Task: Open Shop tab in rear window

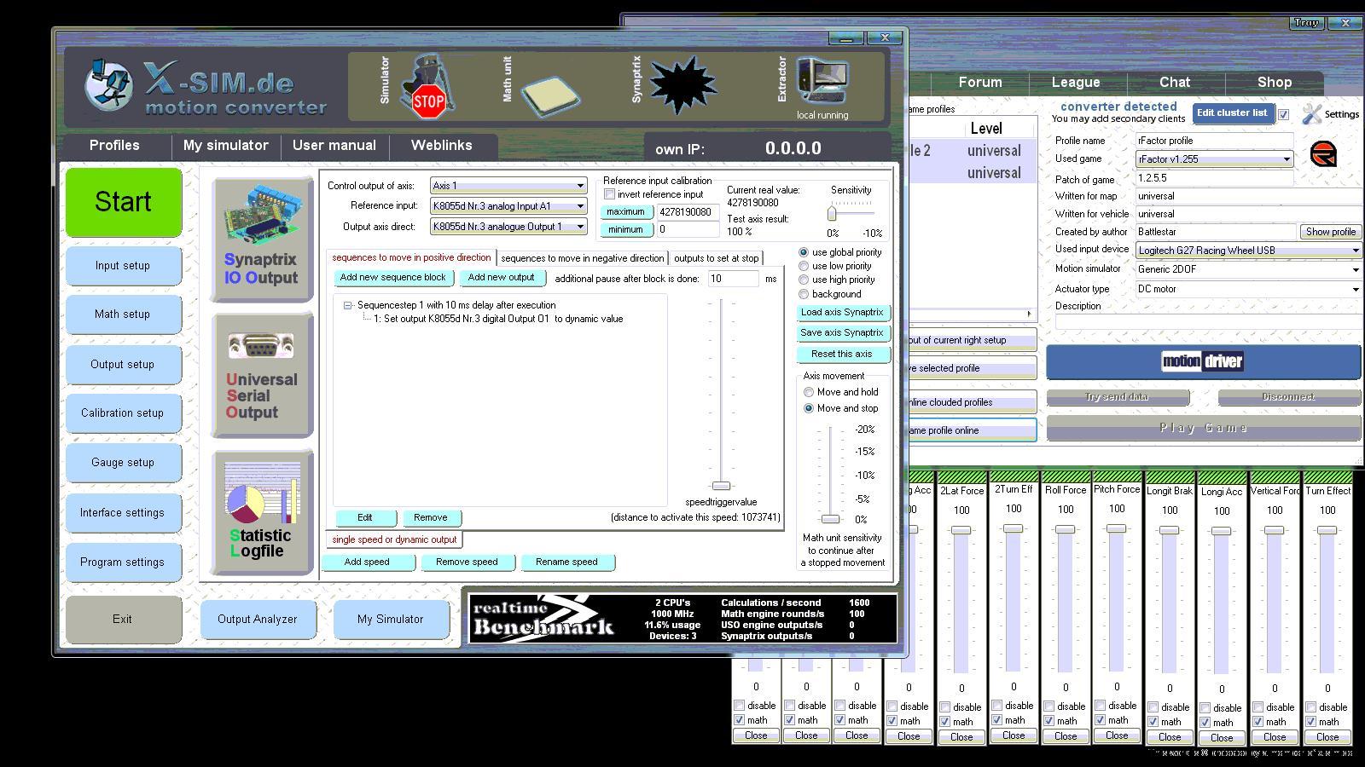Action: coord(1275,83)
